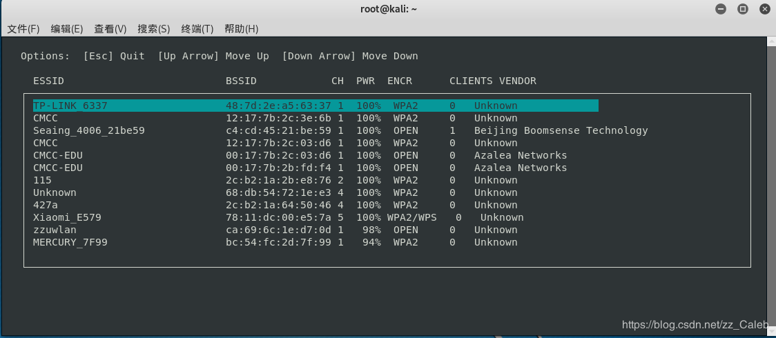
Task: Open the 搜索(S) menu
Action: (154, 28)
